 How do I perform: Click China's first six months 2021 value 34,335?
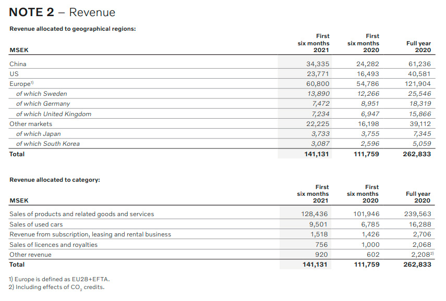317,64
